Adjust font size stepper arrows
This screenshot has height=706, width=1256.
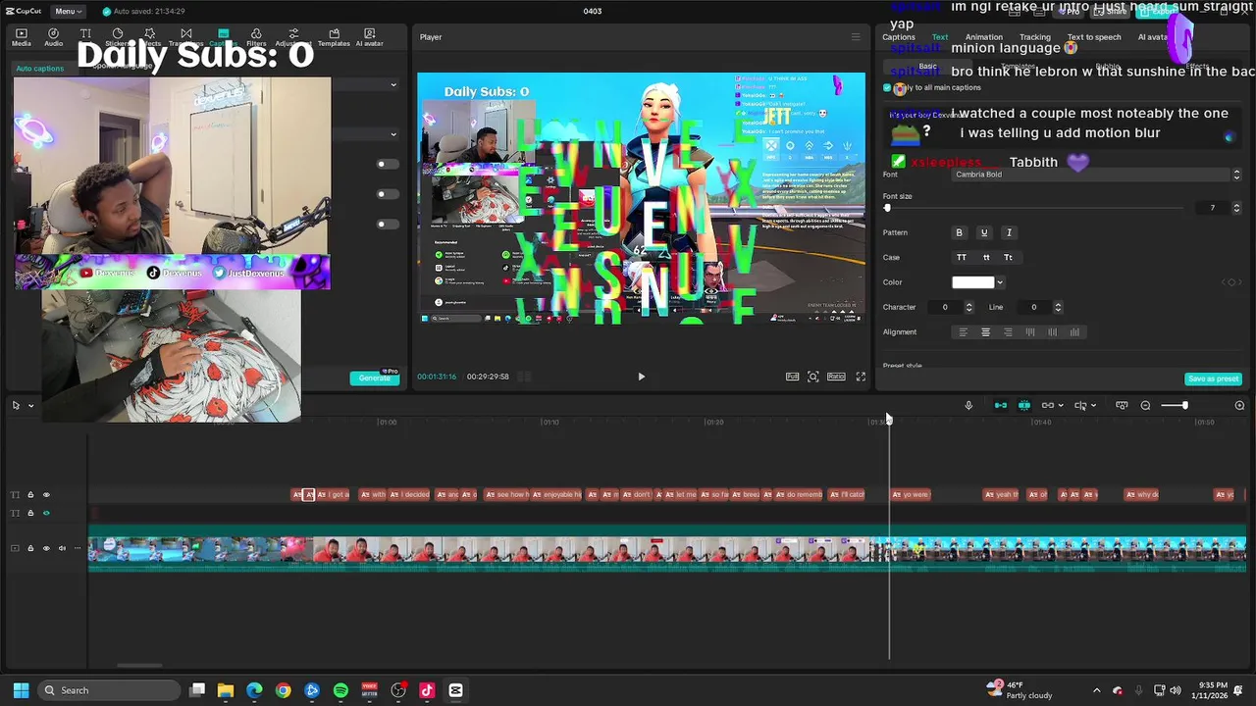1236,208
